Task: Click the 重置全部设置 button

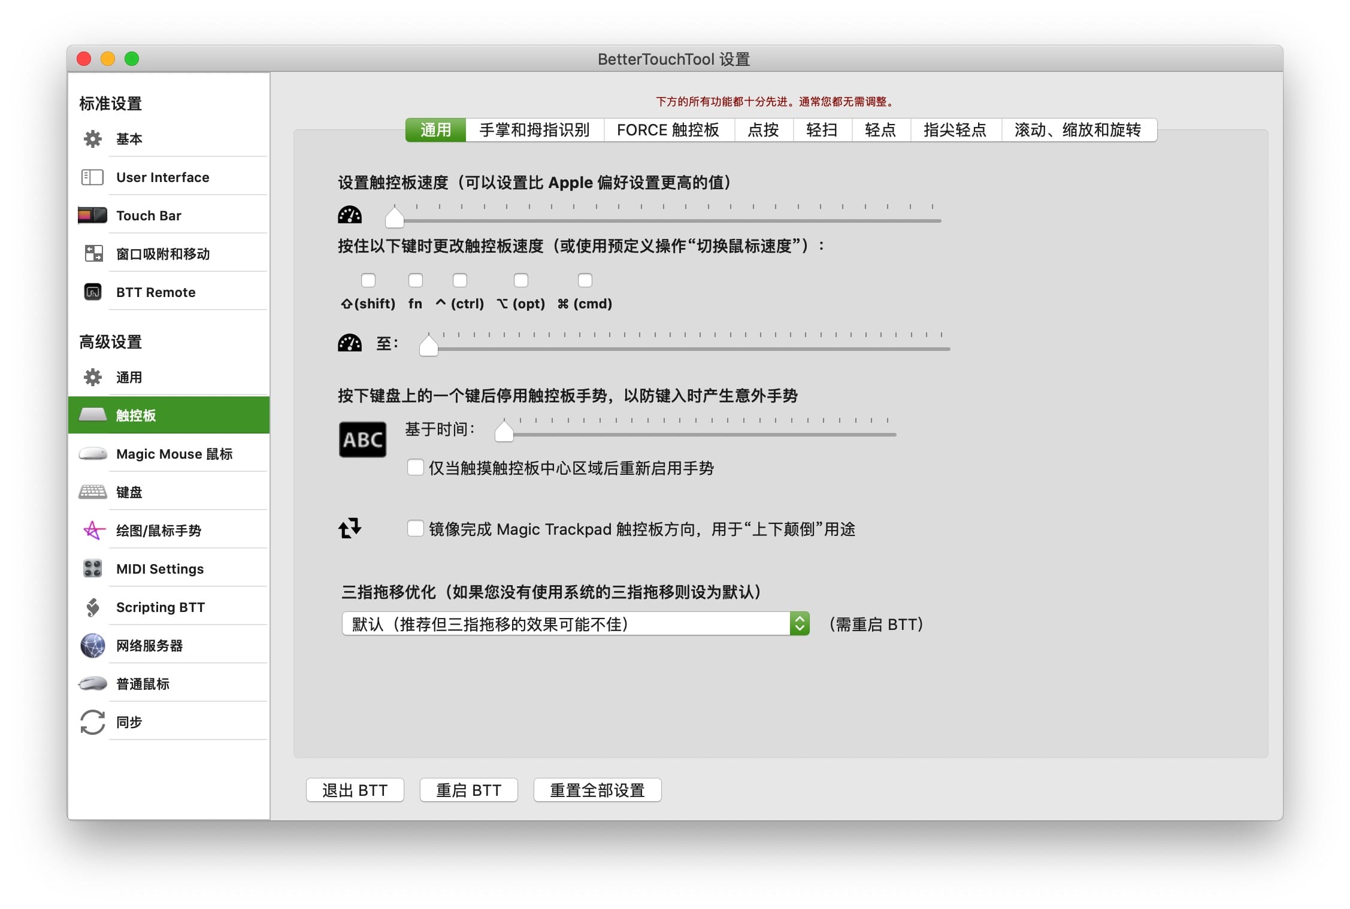Action: point(597,790)
